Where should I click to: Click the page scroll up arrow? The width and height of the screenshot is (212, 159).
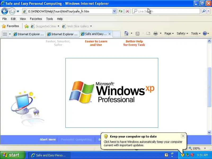(209, 41)
